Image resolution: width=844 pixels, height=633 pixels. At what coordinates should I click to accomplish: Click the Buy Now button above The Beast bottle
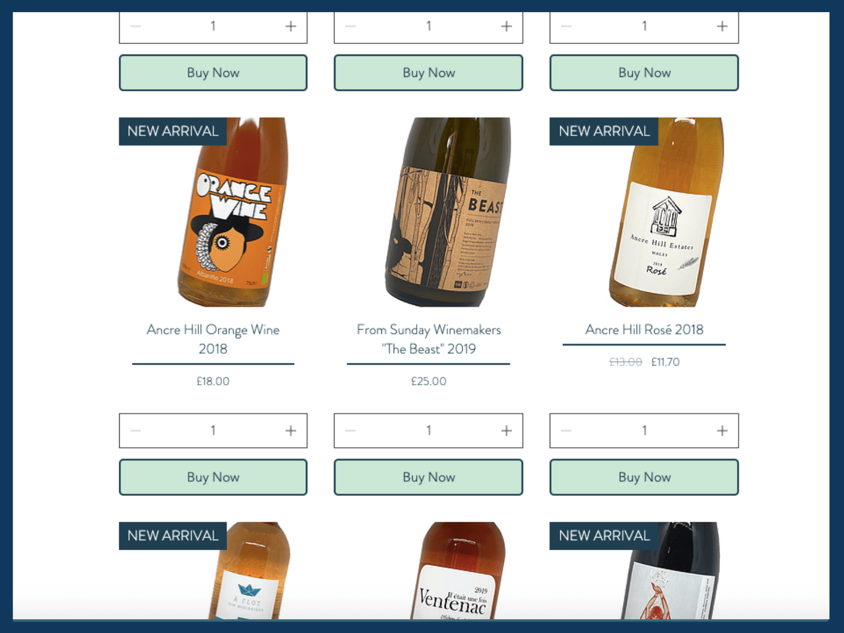(428, 73)
